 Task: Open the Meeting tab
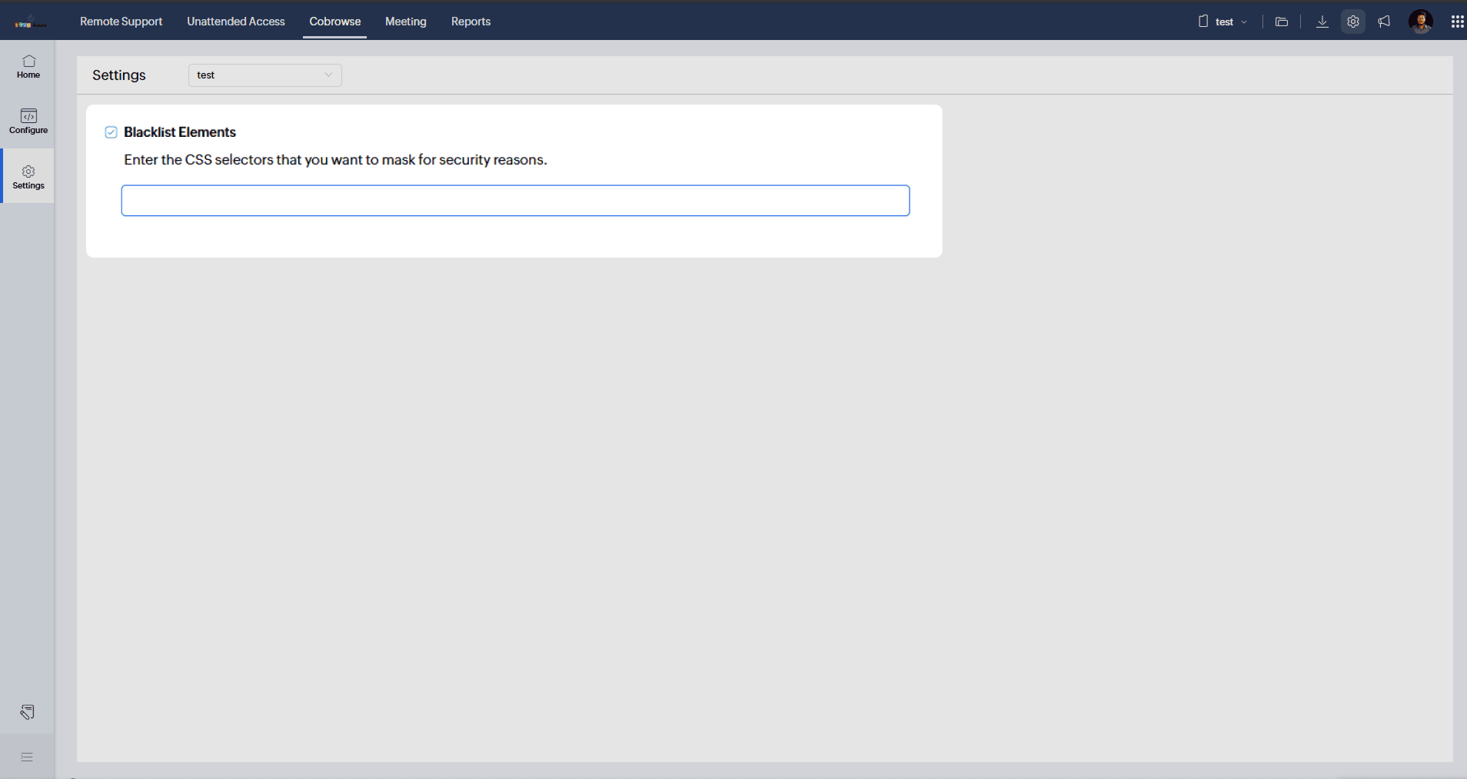406,22
